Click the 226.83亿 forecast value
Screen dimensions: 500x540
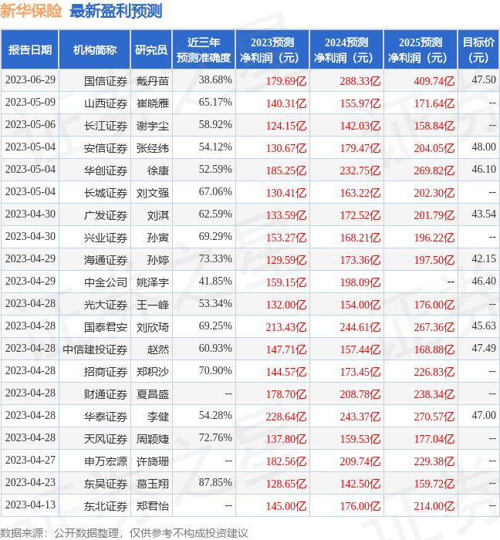click(434, 373)
